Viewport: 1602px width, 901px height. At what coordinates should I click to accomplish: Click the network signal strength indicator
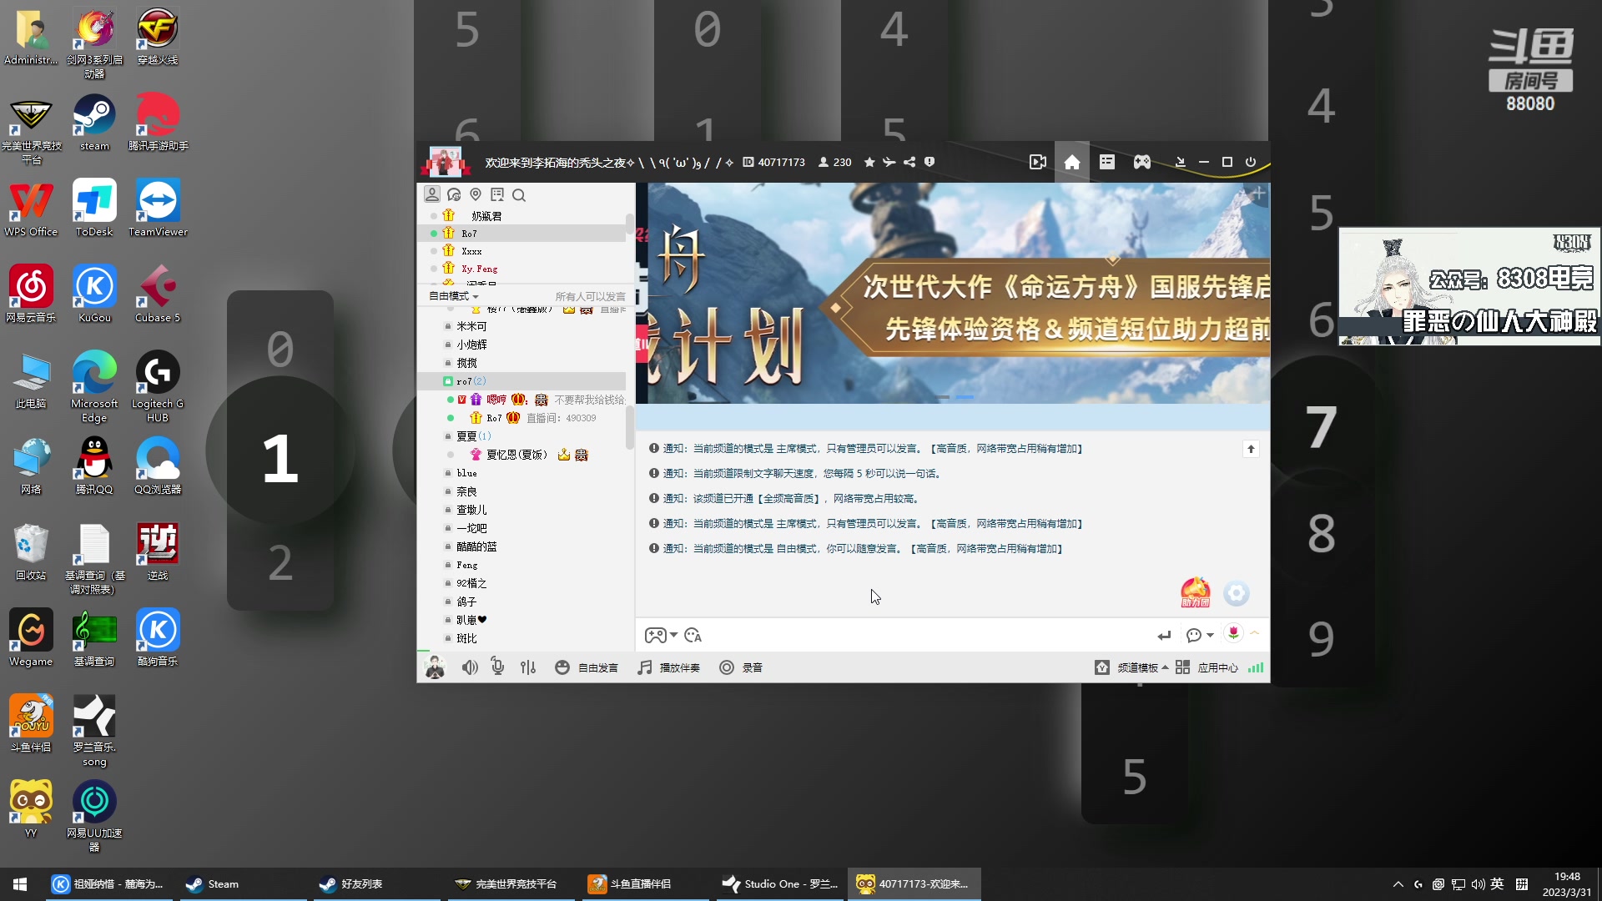pyautogui.click(x=1256, y=667)
